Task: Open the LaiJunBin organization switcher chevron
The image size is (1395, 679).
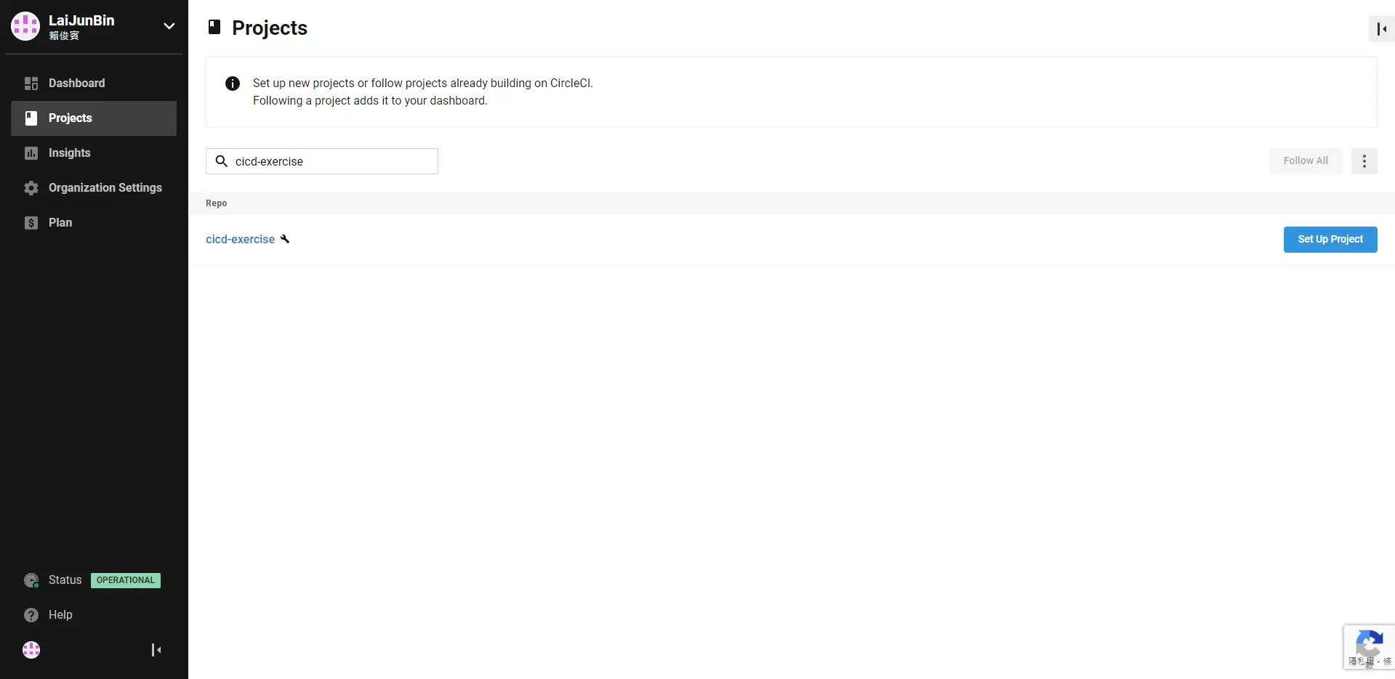Action: point(169,26)
